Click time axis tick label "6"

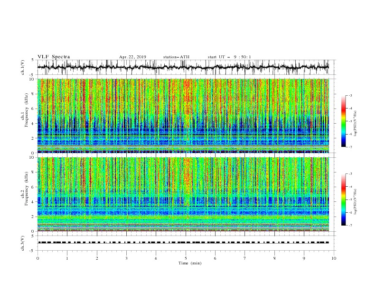pyautogui.click(x=215, y=258)
